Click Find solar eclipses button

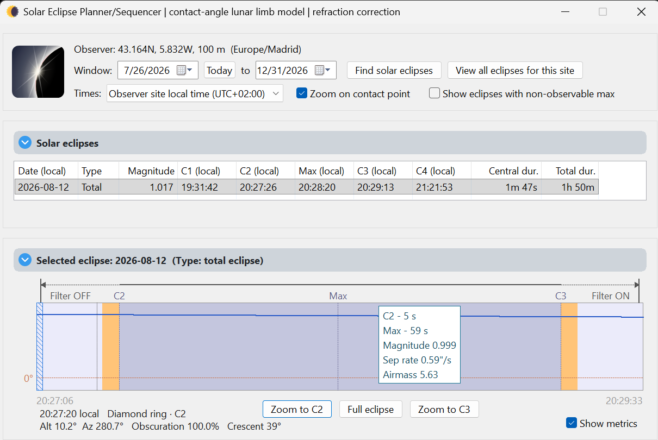pyautogui.click(x=394, y=70)
